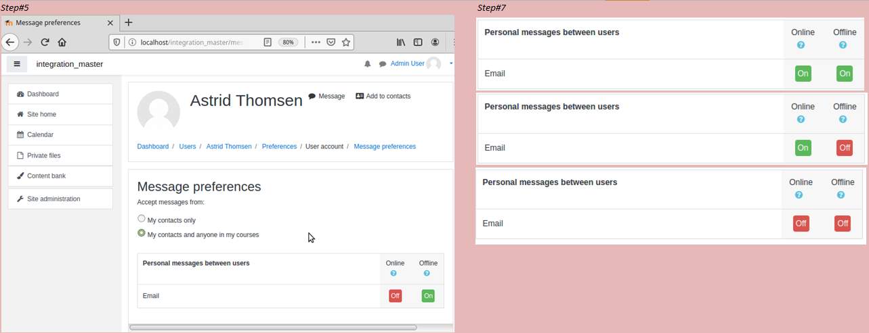Click the browser forward arrow
The height and width of the screenshot is (333, 869).
(28, 42)
